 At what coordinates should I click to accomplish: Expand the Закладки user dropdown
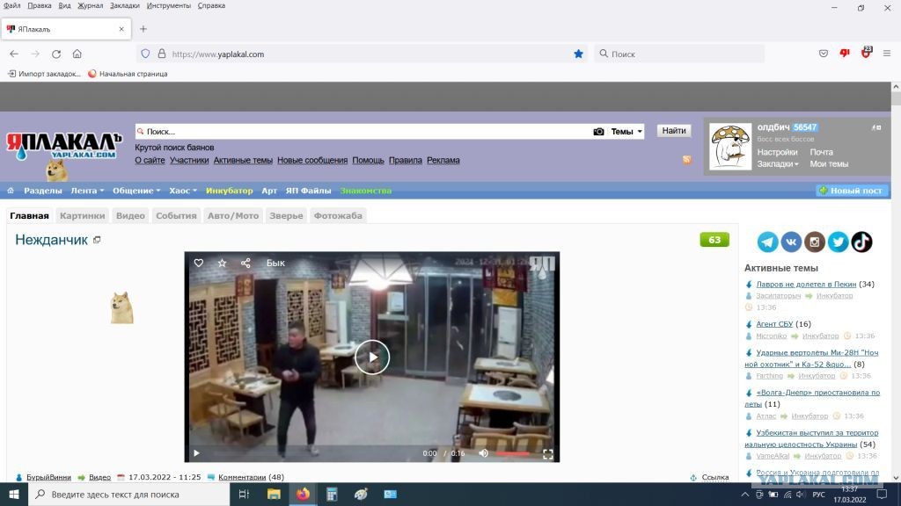click(778, 164)
